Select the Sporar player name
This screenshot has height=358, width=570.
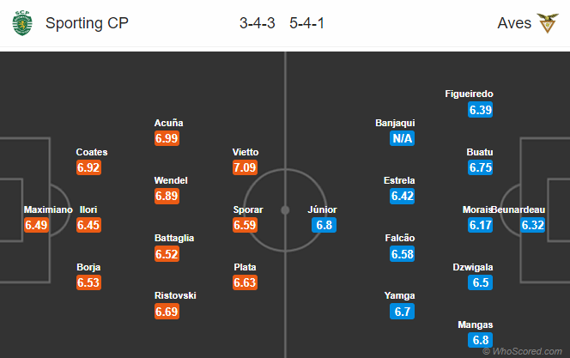click(248, 209)
